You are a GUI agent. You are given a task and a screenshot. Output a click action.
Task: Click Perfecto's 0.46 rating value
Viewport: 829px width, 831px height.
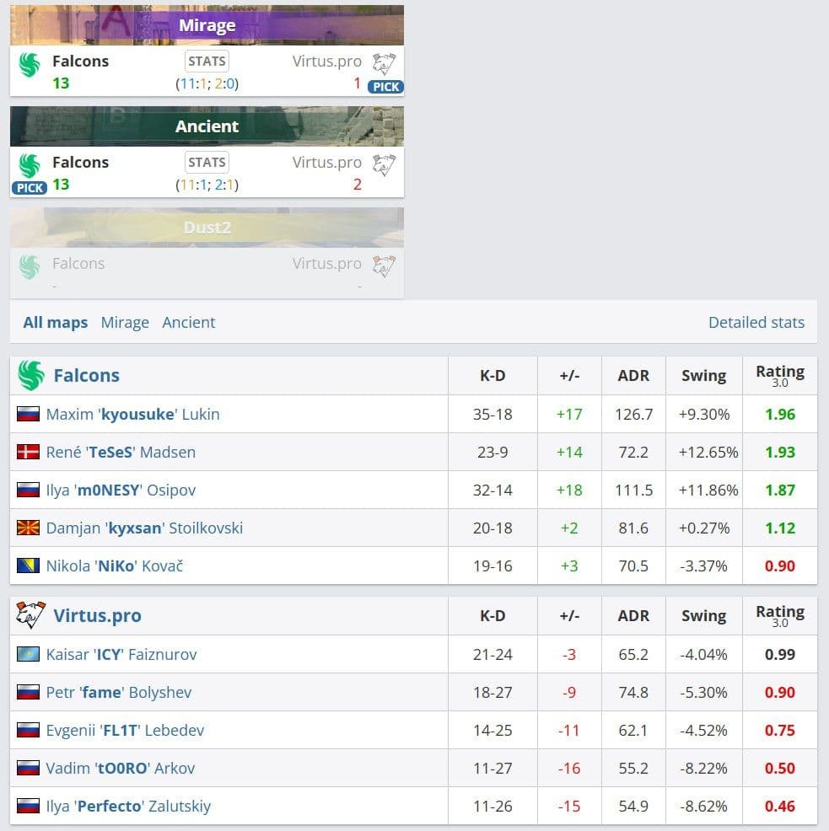click(780, 806)
